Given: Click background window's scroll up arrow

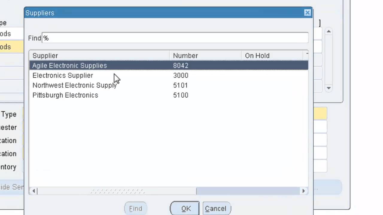Looking at the screenshot, I should pyautogui.click(x=329, y=31).
